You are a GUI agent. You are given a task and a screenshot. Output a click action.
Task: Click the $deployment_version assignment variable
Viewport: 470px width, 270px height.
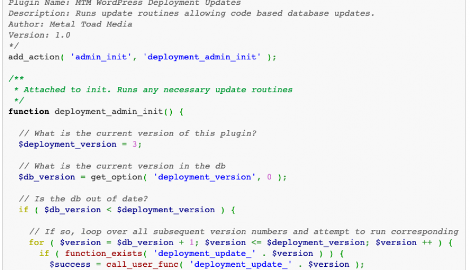point(68,144)
